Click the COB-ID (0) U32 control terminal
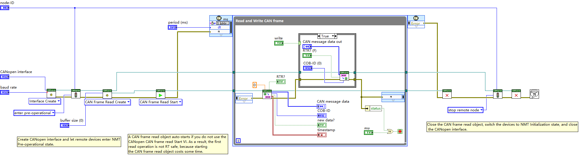582x155 pixels. point(308,68)
